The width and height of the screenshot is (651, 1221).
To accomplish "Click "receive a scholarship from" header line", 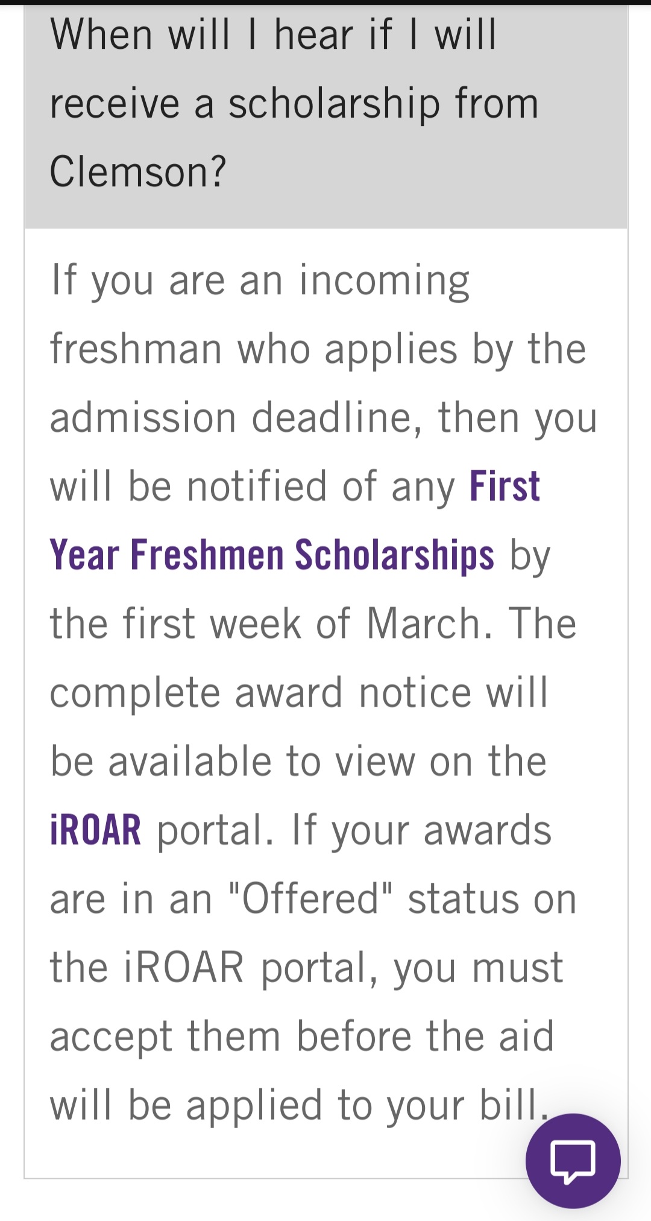I will click(x=294, y=103).
